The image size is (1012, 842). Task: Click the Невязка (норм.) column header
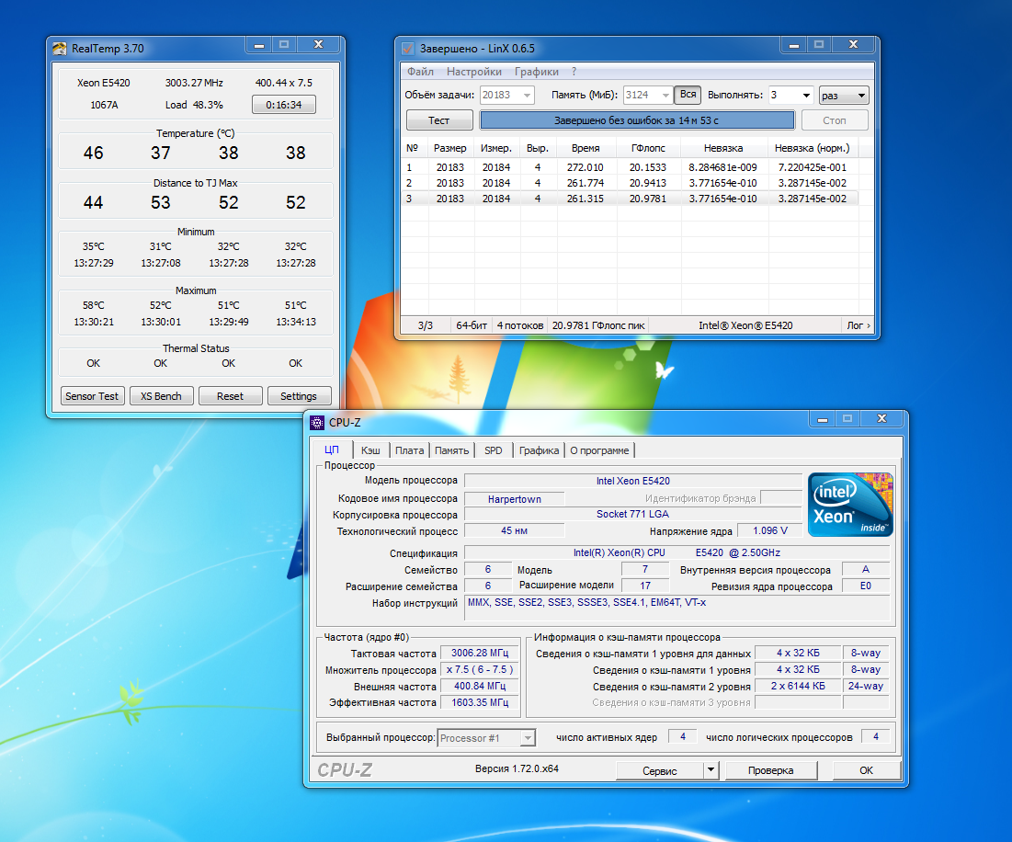pyautogui.click(x=812, y=148)
